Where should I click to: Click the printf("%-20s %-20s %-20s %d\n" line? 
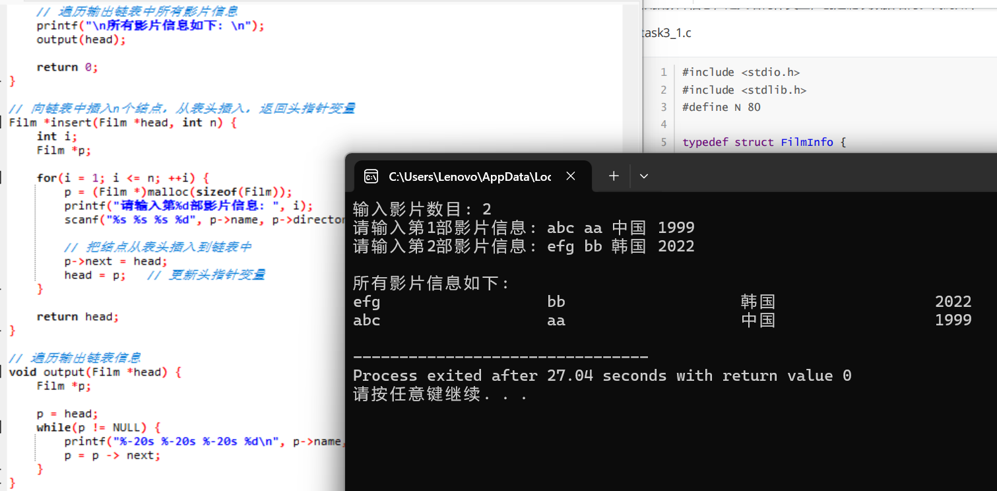205,442
